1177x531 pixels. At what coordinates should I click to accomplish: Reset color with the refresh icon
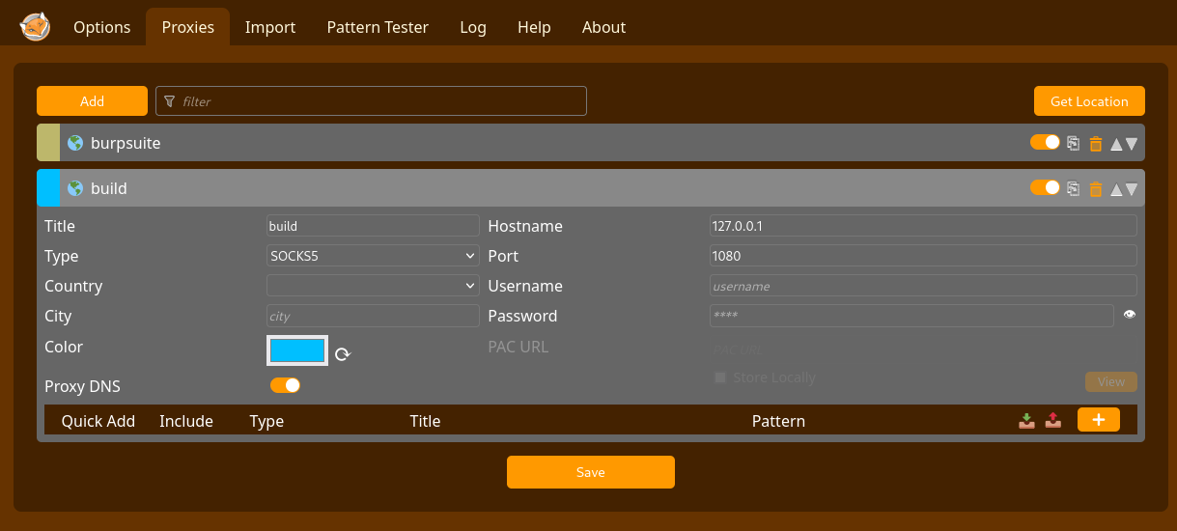[343, 354]
